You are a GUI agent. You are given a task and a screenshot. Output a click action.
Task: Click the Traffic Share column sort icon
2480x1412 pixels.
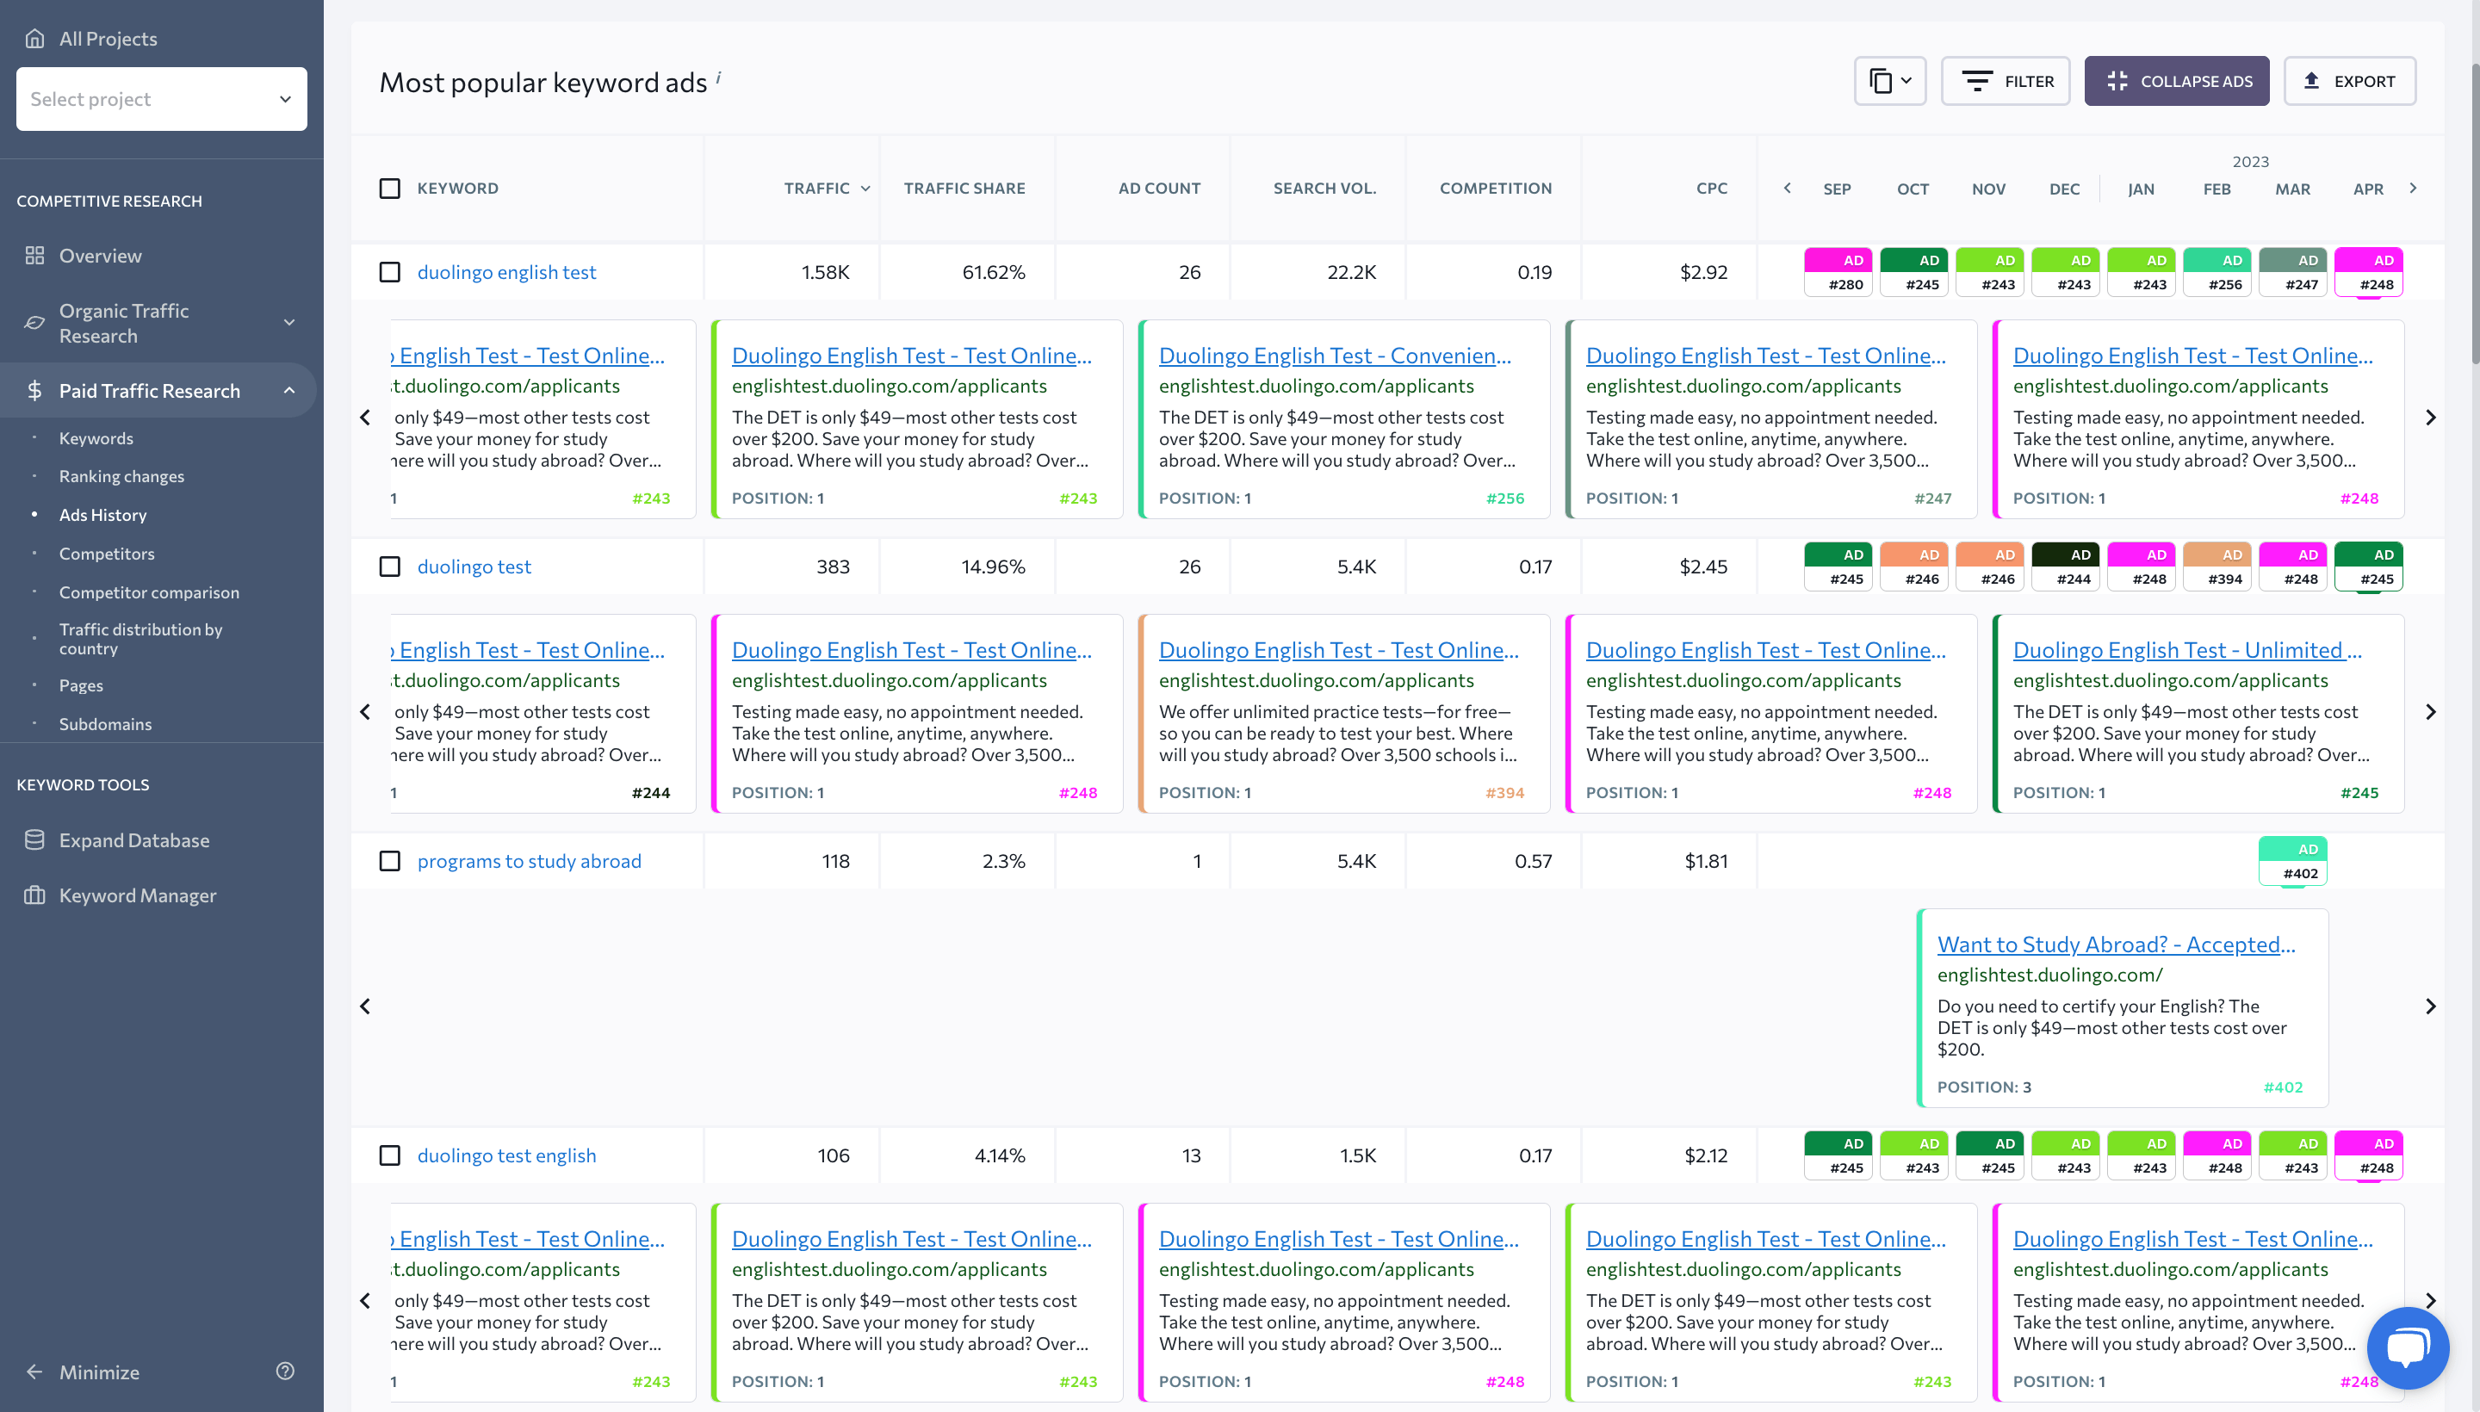963,188
